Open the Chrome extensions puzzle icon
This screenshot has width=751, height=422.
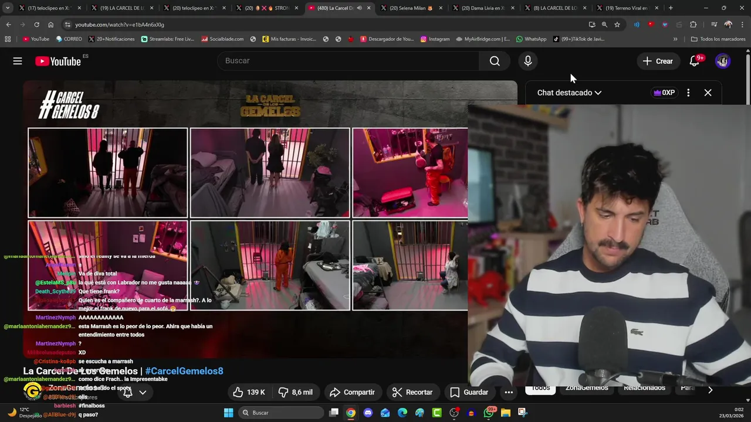(693, 25)
